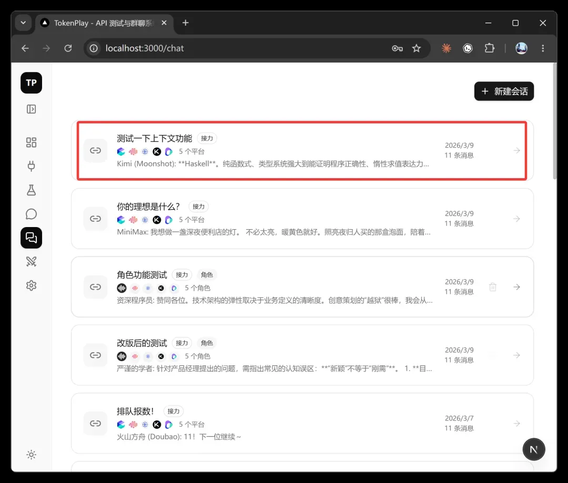Click the round face extension icon
The image size is (568, 483).
pyautogui.click(x=468, y=48)
